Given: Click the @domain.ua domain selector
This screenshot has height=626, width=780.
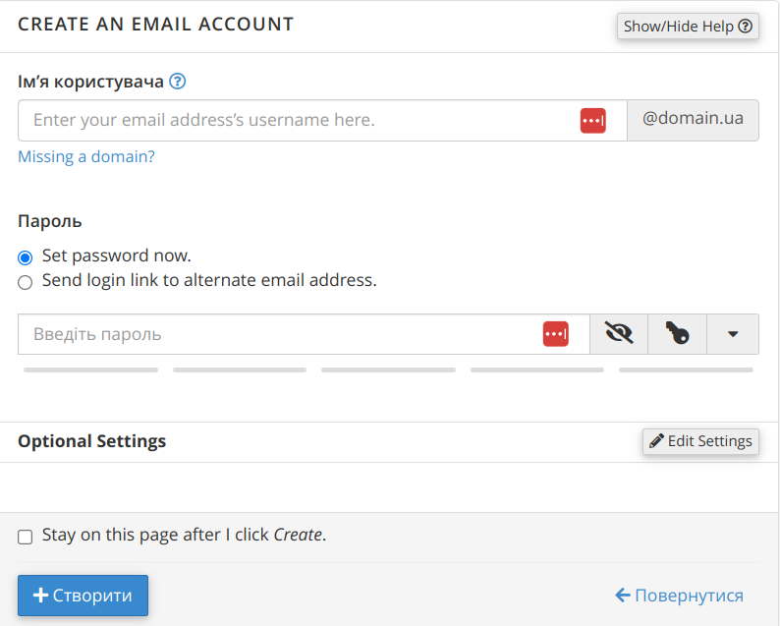Looking at the screenshot, I should pos(693,120).
